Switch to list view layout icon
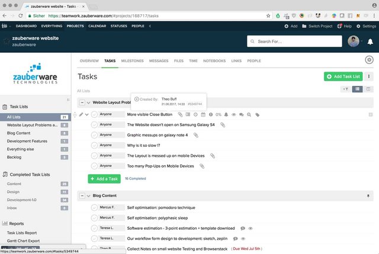379x254 pixels. 357,89
